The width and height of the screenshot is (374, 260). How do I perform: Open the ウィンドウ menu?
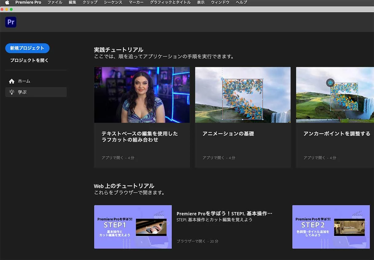pos(220,2)
